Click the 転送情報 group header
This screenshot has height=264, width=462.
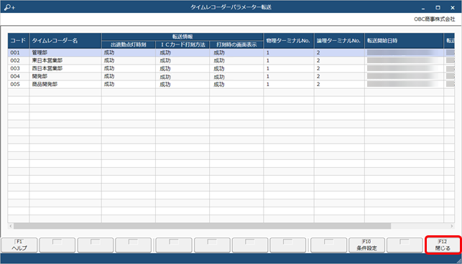click(183, 37)
